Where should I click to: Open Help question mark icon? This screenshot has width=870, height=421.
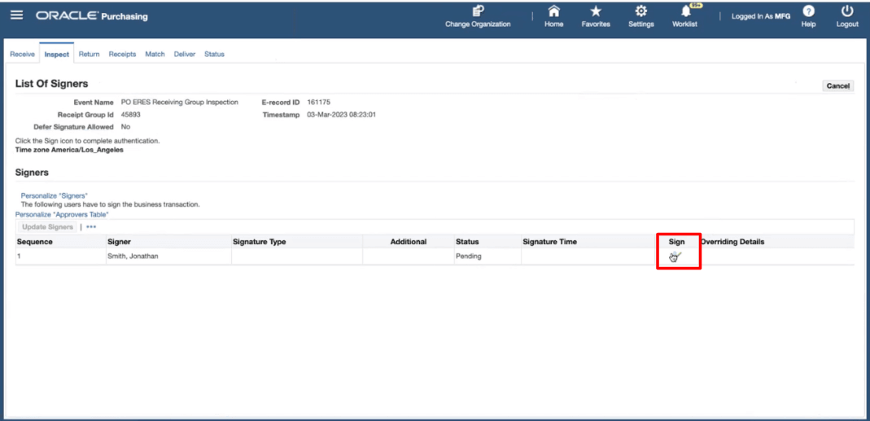[x=808, y=11]
